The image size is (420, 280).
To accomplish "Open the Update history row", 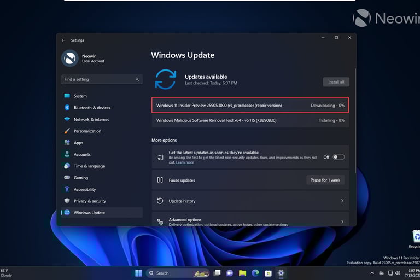I will click(x=250, y=201).
